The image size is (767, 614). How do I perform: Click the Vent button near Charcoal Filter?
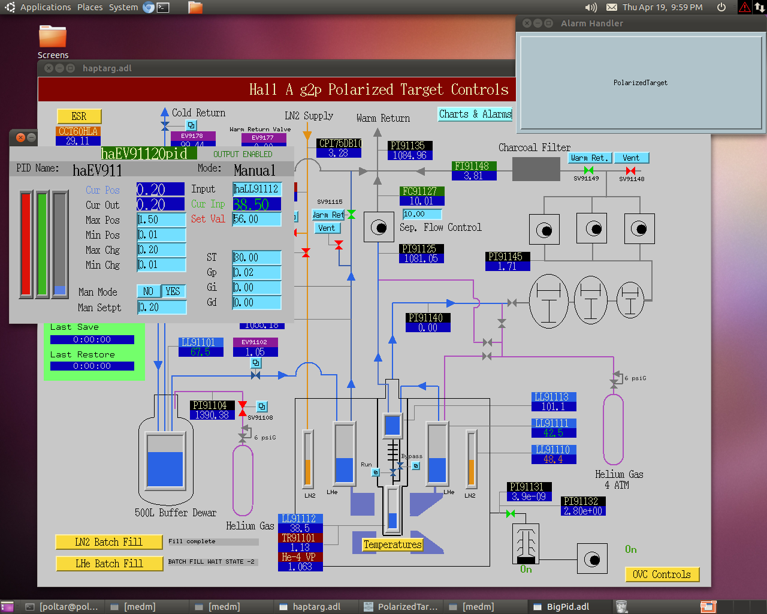click(x=631, y=158)
